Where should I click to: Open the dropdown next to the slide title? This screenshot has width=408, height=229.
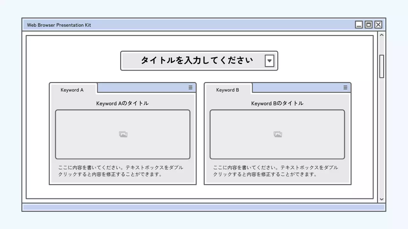point(270,60)
